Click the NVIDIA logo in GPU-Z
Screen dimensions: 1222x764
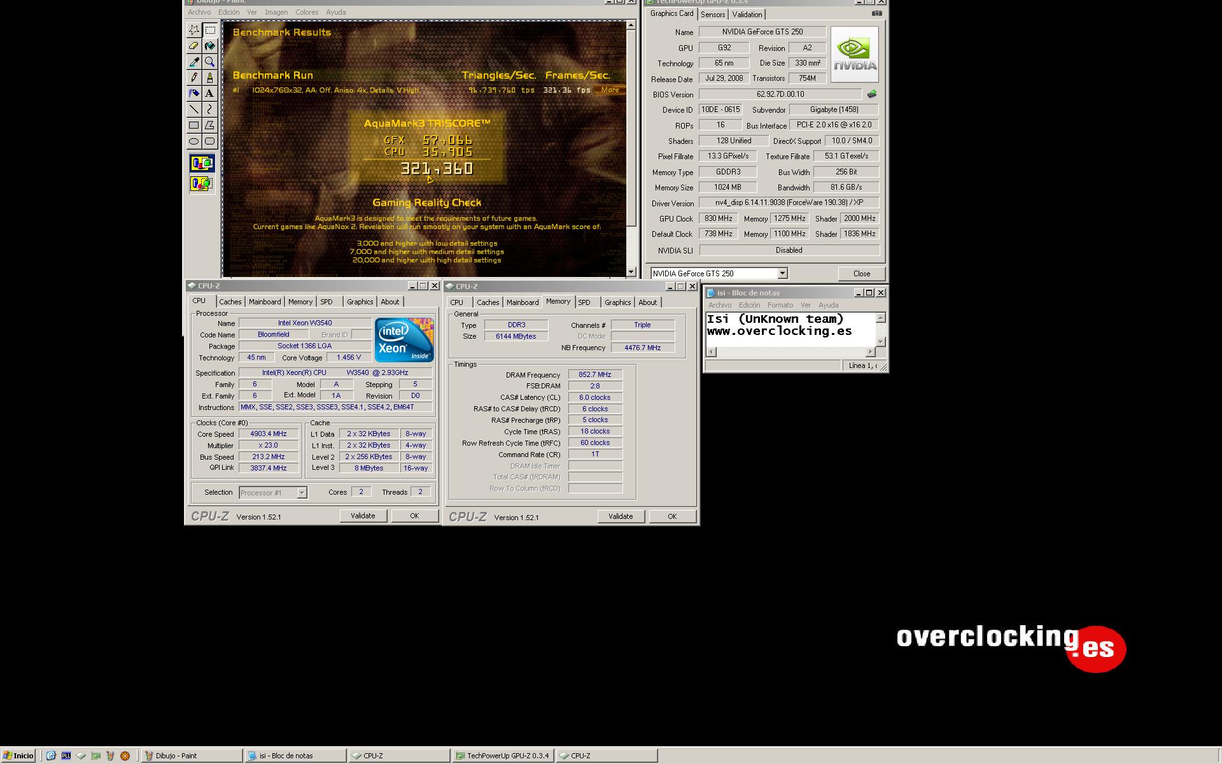click(x=855, y=54)
